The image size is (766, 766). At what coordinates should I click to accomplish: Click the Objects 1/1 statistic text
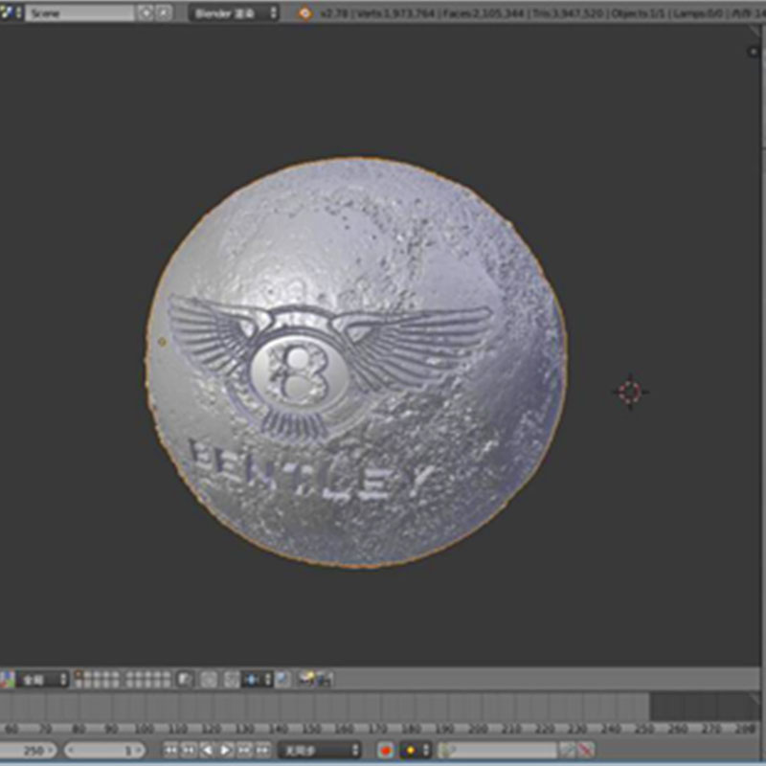(638, 13)
